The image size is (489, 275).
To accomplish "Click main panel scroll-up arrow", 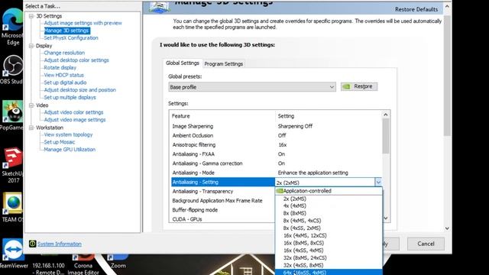I will 447,6.
